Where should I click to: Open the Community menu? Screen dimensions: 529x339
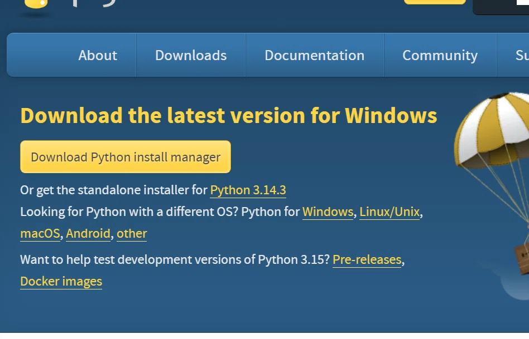[x=440, y=55]
